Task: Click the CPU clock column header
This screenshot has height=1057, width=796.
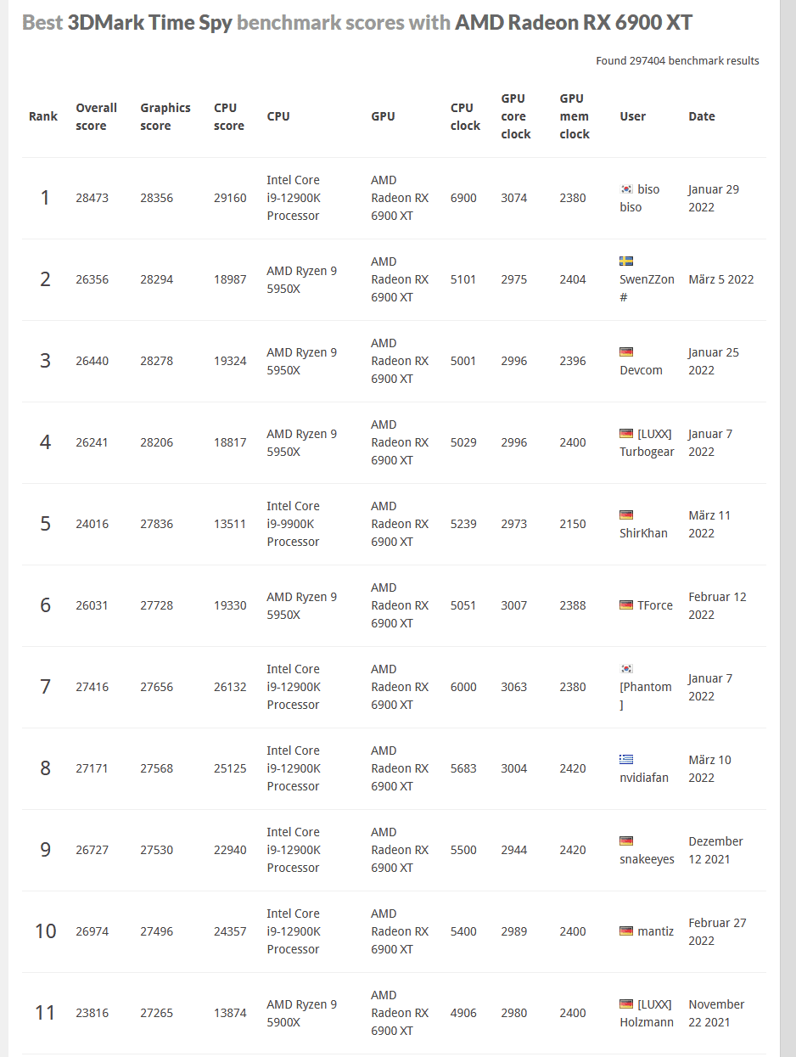Action: pos(465,116)
